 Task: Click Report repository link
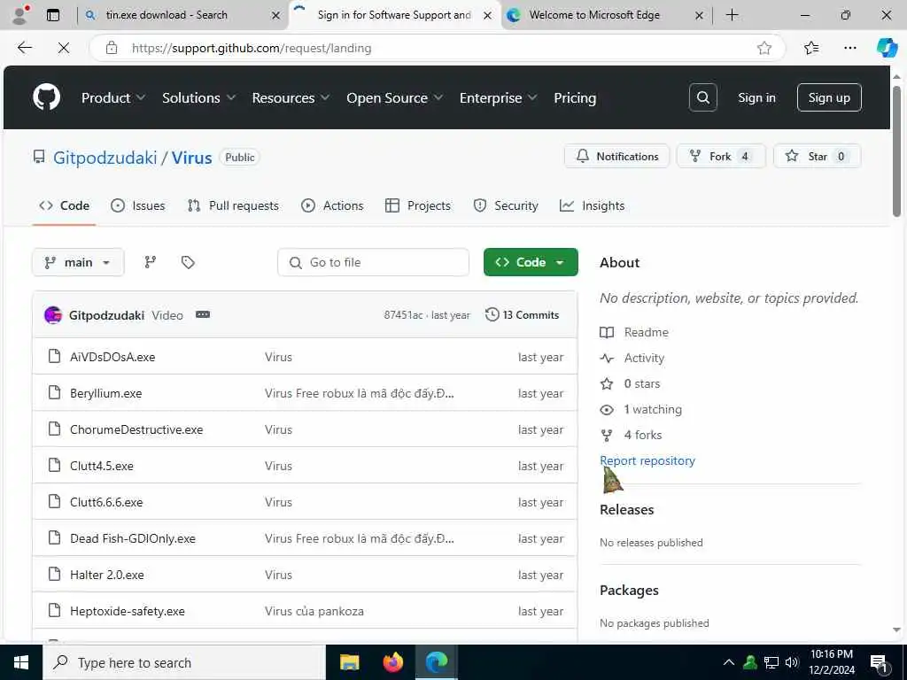pos(647,460)
